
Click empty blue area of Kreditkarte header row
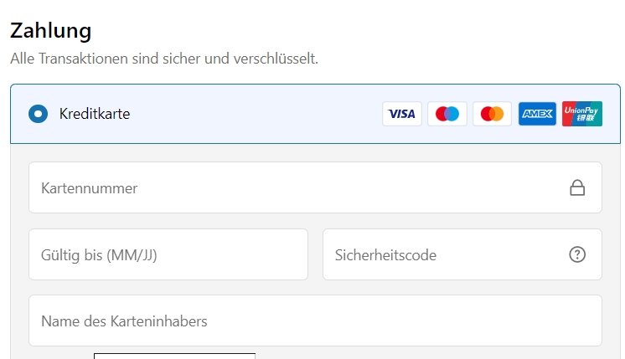255,114
